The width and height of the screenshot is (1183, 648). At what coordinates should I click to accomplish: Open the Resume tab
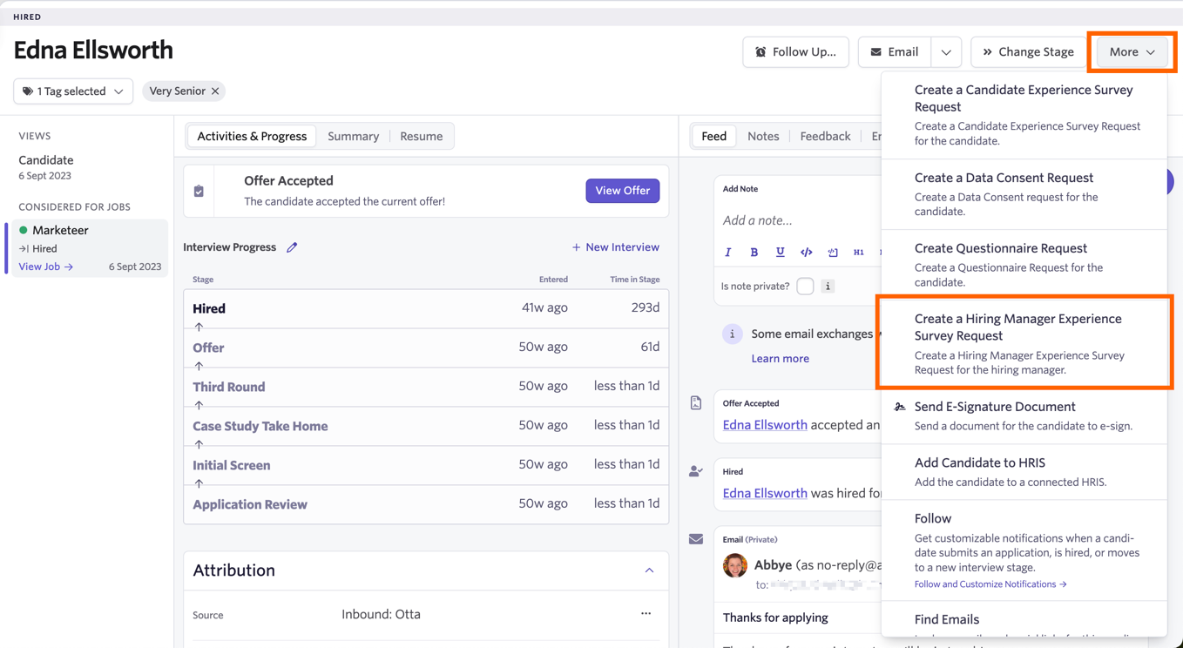[422, 137]
